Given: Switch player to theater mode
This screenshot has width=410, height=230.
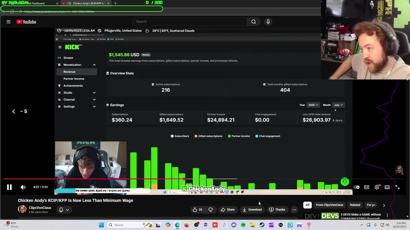Looking at the screenshot, I should coord(387,187).
